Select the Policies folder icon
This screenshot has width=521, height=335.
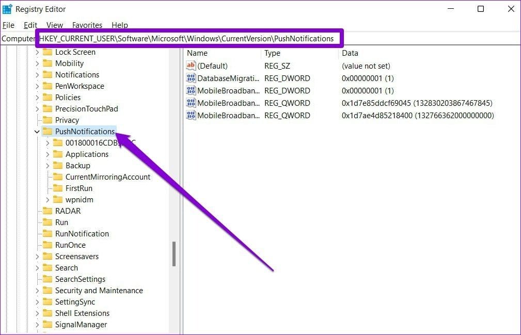[48, 97]
